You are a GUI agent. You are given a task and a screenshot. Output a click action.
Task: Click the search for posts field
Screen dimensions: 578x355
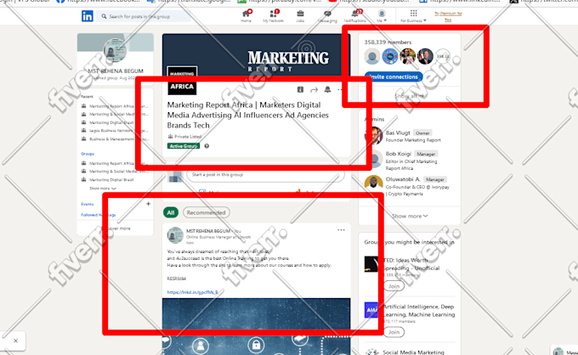[144, 16]
